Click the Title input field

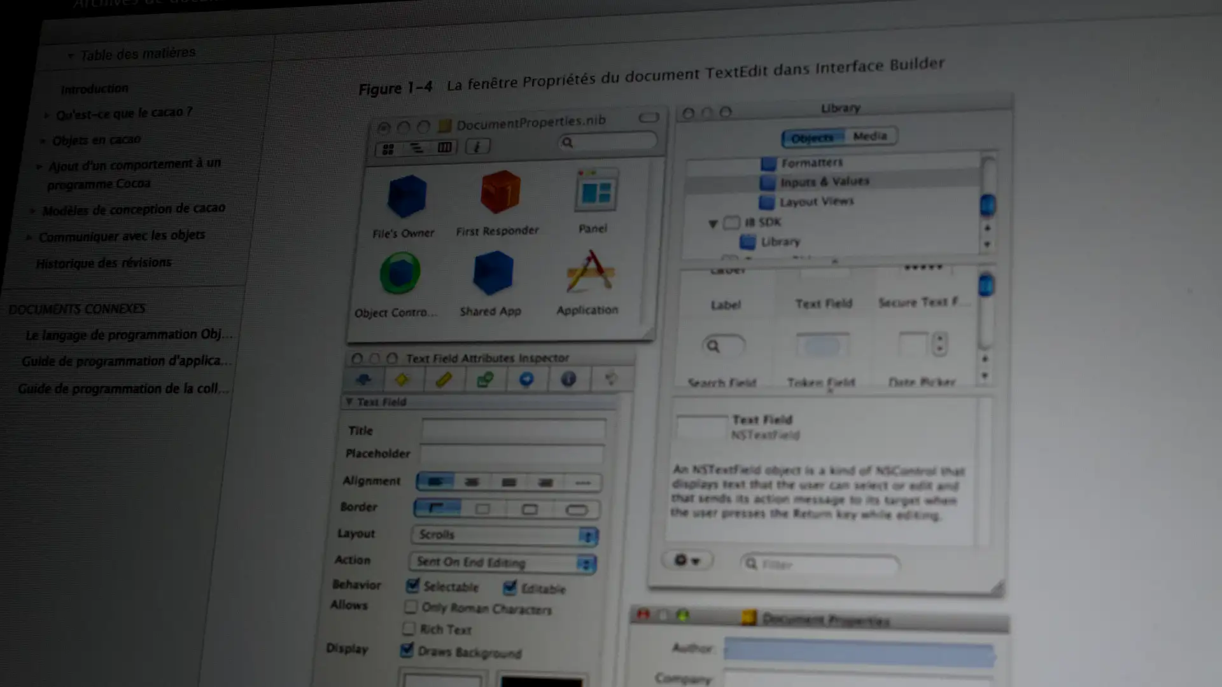click(514, 429)
